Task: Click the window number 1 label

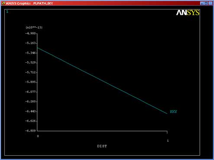Action: coord(7,11)
